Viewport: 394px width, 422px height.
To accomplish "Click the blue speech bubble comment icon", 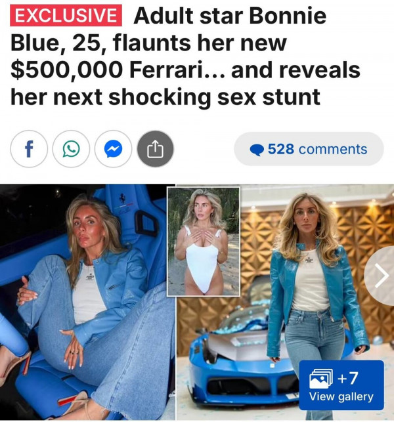I will coord(256,150).
